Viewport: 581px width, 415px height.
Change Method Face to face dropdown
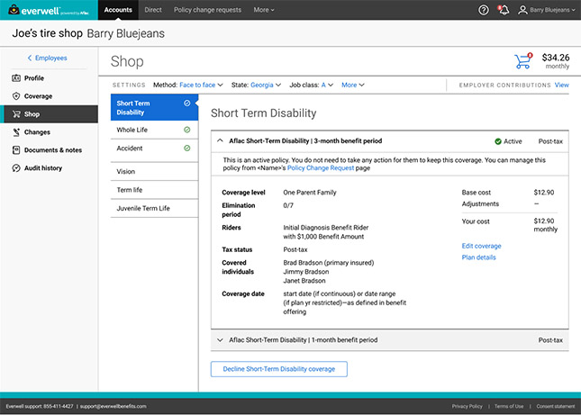coord(201,86)
